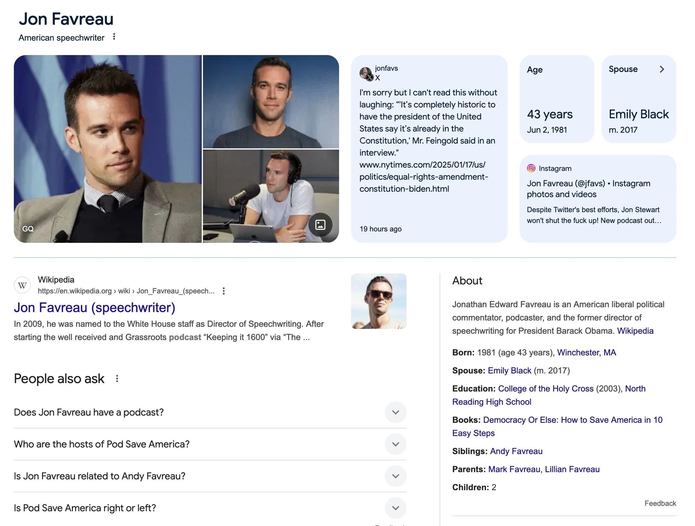Open the Age 43 years card
Screen dimensions: 695x526
556,99
